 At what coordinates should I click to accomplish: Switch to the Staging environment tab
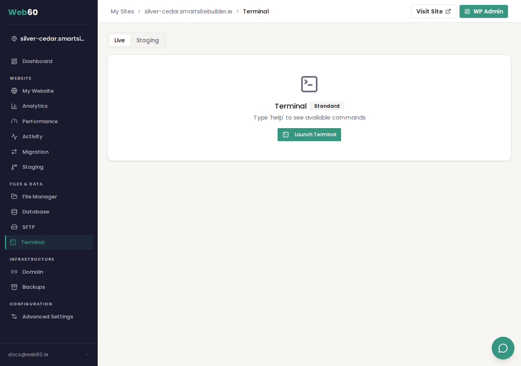pos(147,40)
